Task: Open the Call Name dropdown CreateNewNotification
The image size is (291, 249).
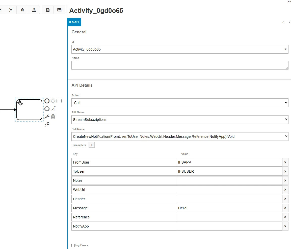Action: 180,137
